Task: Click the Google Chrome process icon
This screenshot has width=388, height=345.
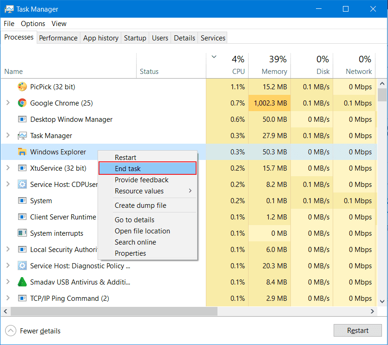Action: (x=22, y=103)
